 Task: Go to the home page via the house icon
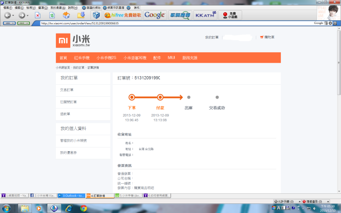click(x=66, y=15)
